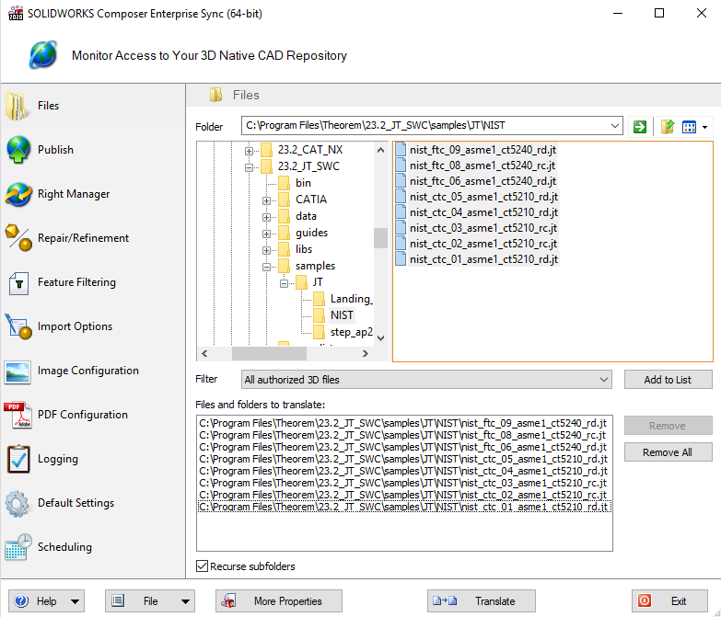The image size is (721, 617).
Task: Click the globe logo in header
Action: tap(43, 54)
